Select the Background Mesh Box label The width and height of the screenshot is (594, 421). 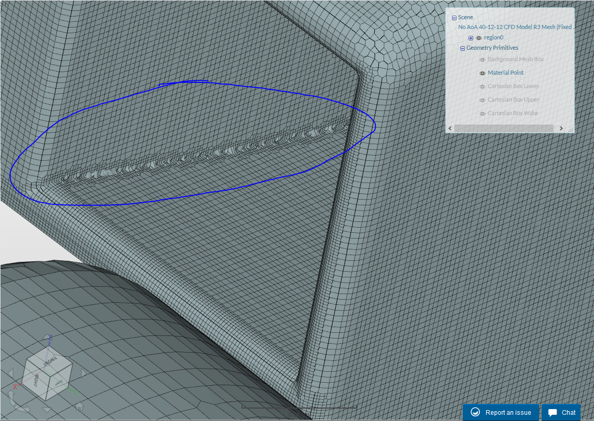pos(516,59)
